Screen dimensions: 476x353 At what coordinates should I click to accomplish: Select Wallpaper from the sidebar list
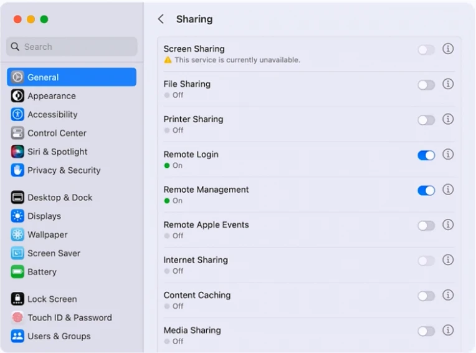pyautogui.click(x=47, y=235)
